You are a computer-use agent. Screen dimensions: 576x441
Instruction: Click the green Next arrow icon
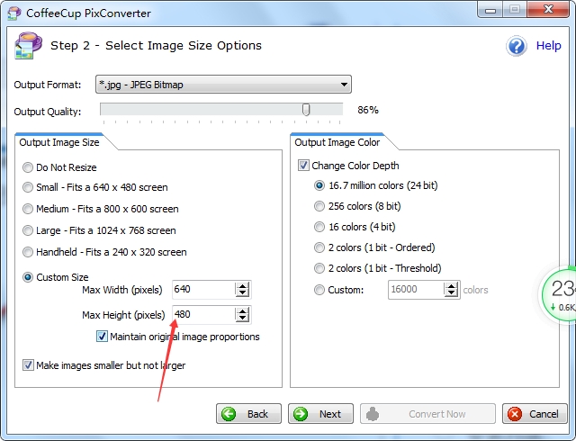click(301, 414)
